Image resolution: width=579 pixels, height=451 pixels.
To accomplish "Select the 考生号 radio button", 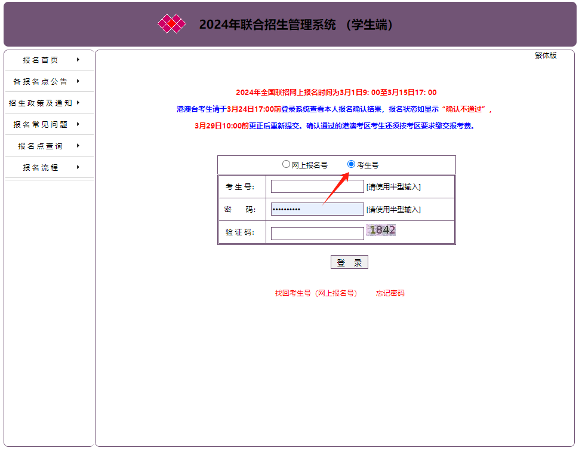I will click(x=351, y=164).
